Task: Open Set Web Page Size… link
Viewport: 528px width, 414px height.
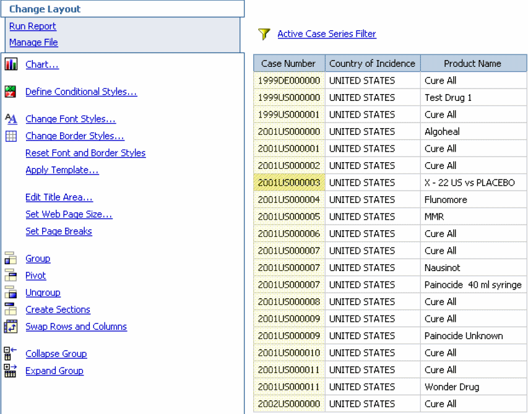Action: tap(69, 214)
